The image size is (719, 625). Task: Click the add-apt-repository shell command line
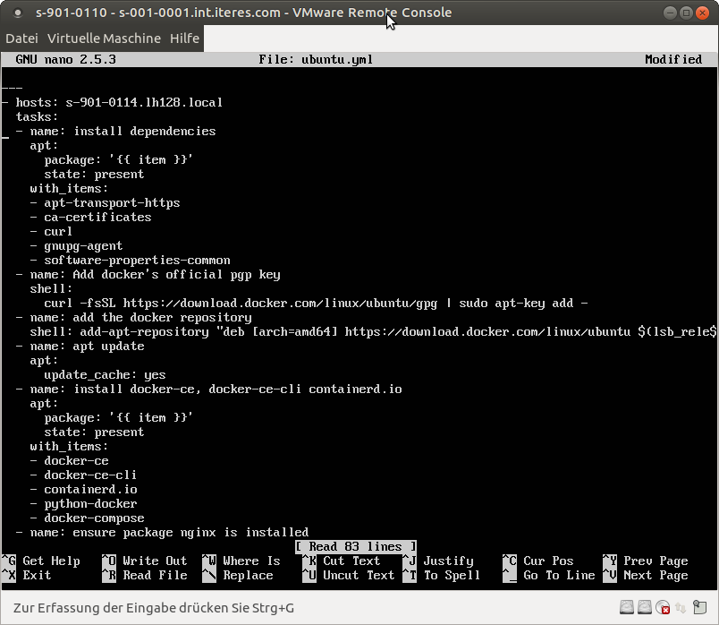(x=373, y=331)
